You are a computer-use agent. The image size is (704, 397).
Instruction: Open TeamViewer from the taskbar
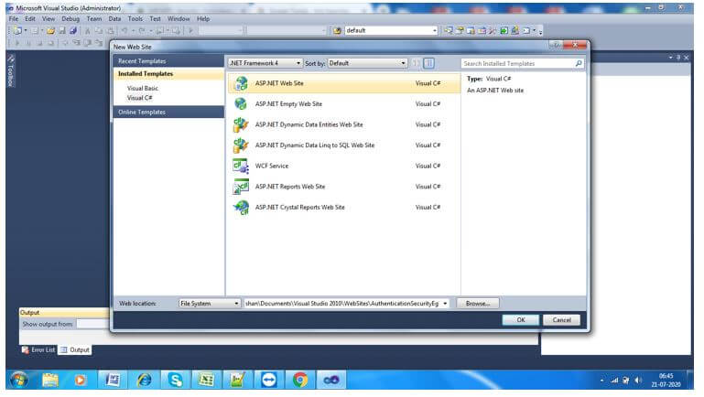pyautogui.click(x=269, y=380)
